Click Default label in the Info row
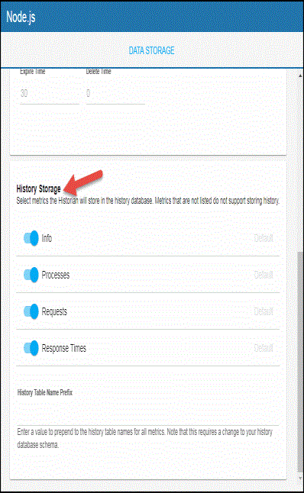 [264, 238]
